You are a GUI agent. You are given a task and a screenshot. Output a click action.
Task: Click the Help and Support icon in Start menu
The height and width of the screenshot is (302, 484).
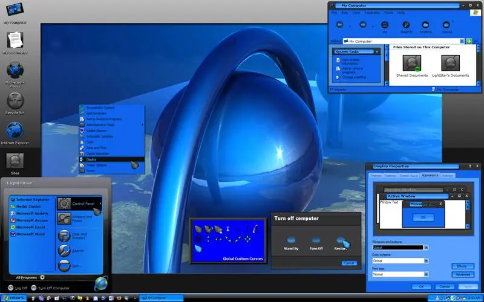[x=64, y=236]
